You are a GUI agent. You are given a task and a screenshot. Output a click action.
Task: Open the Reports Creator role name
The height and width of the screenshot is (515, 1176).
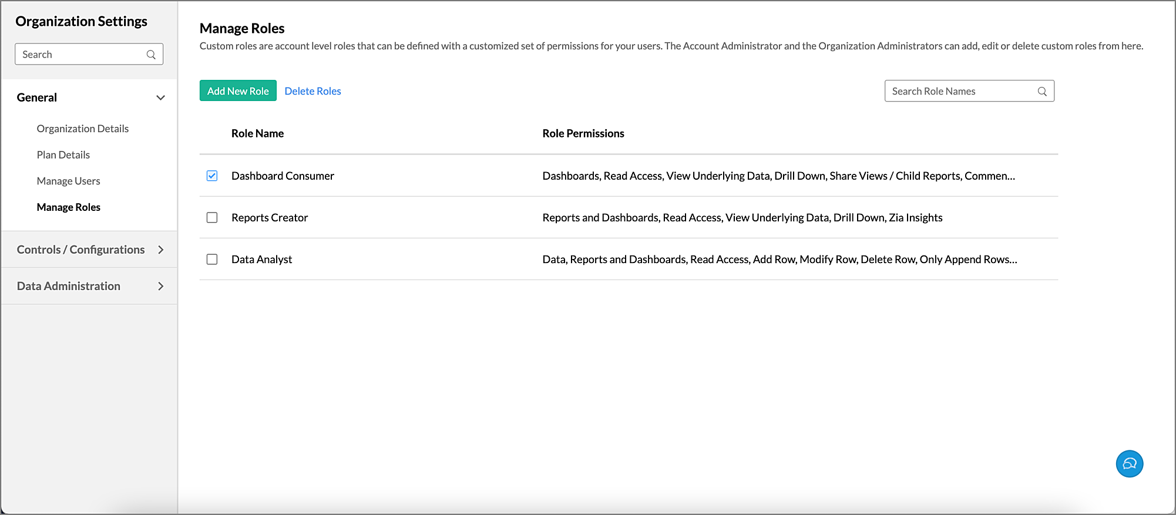(270, 217)
